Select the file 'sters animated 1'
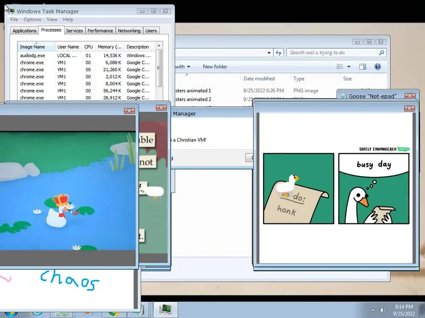Screen dimensions: 425x318 click(193, 91)
